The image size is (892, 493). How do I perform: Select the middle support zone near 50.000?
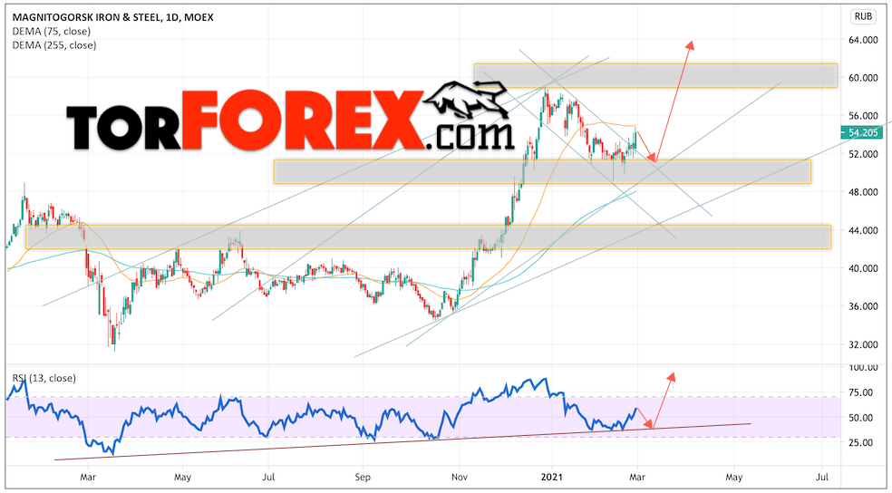pyautogui.click(x=542, y=171)
